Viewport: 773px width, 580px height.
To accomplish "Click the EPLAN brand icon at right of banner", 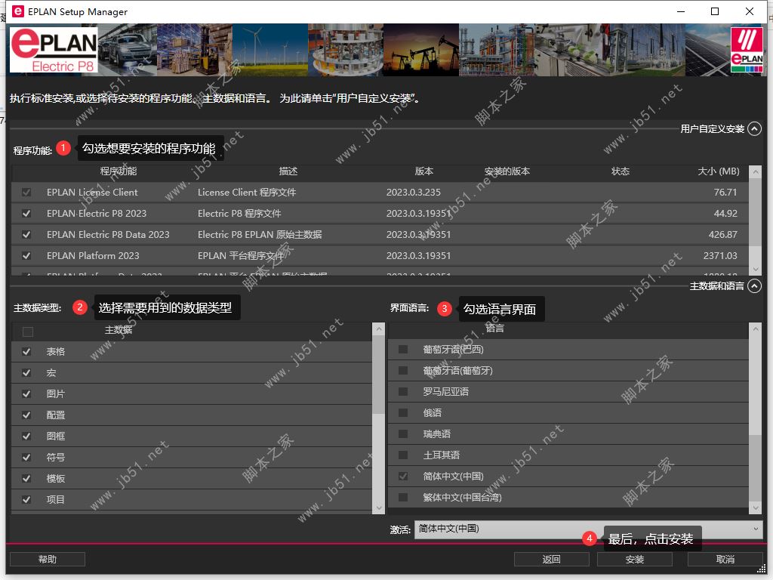I will point(747,50).
